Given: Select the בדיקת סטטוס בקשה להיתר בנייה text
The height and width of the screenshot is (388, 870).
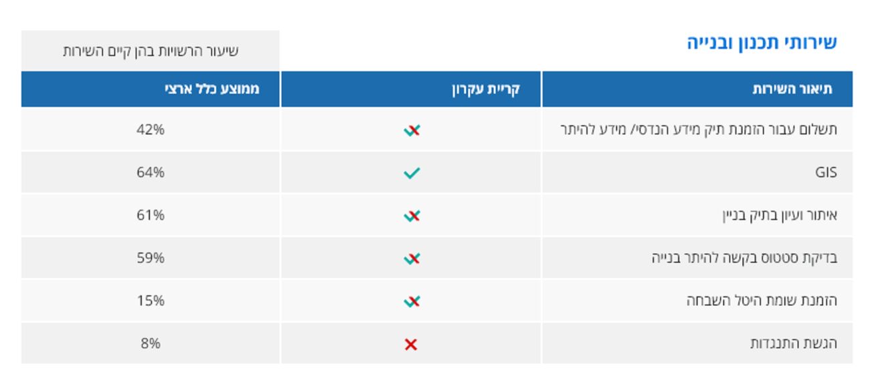Looking at the screenshot, I should click(744, 258).
